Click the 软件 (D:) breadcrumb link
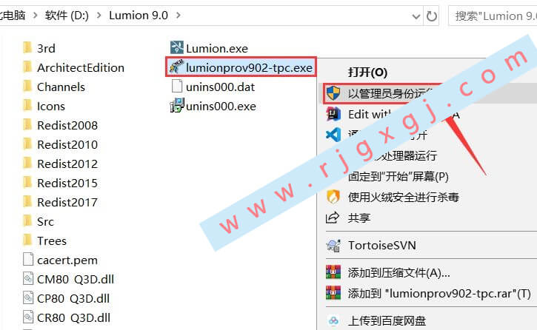Image resolution: width=537 pixels, height=330 pixels. coord(67,16)
